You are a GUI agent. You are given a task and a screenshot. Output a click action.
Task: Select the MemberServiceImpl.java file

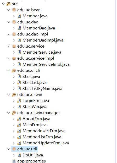pyautogui.click(x=46, y=64)
